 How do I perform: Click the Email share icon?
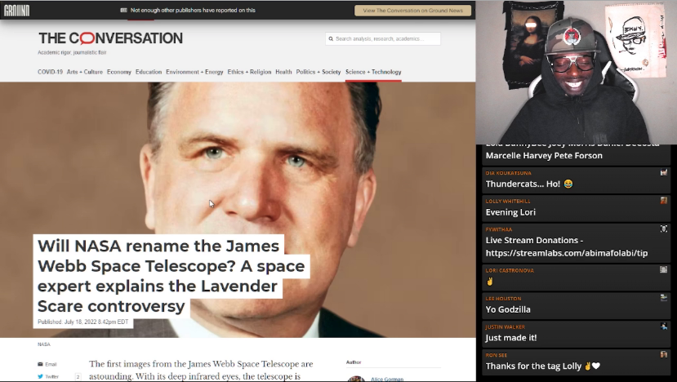tap(41, 364)
